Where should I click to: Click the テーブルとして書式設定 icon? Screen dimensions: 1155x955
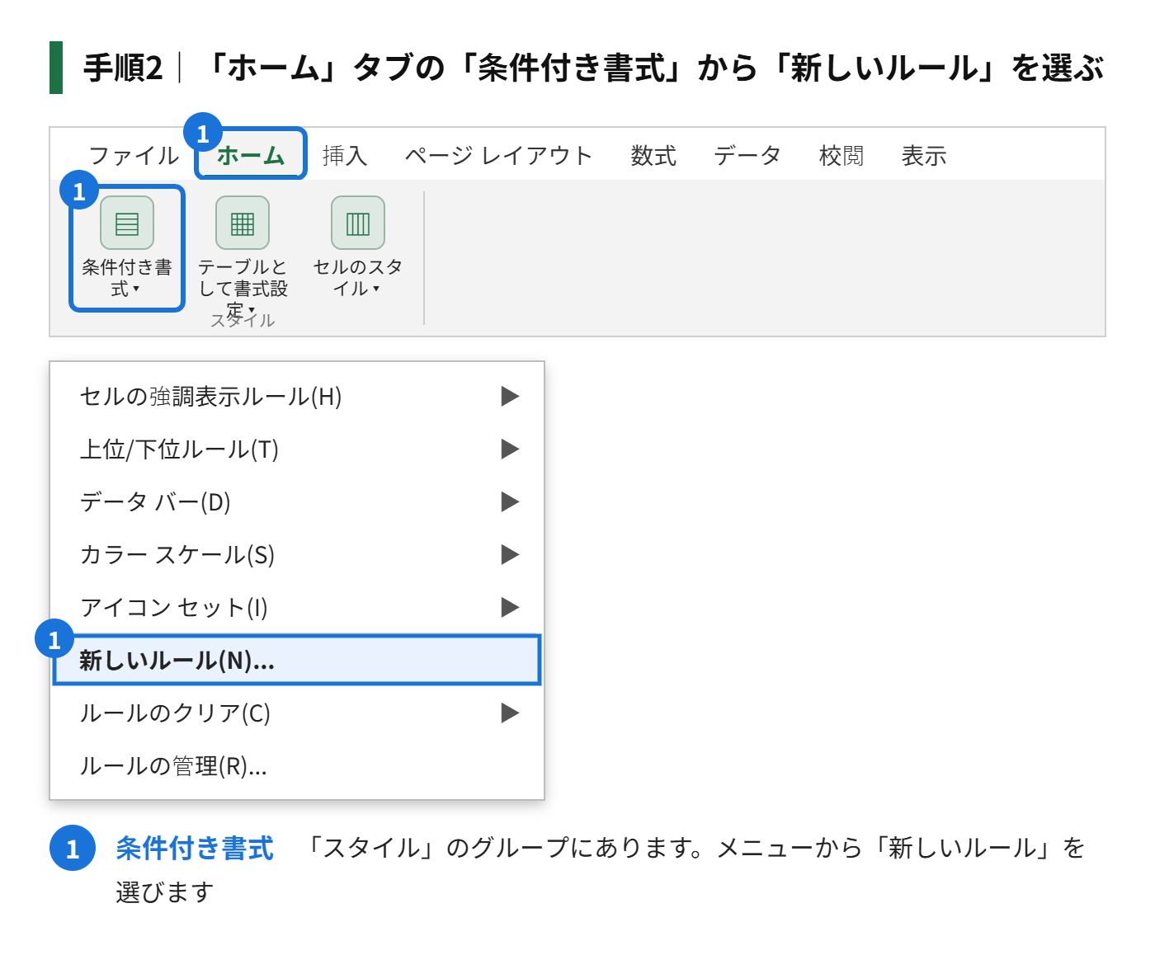243,223
